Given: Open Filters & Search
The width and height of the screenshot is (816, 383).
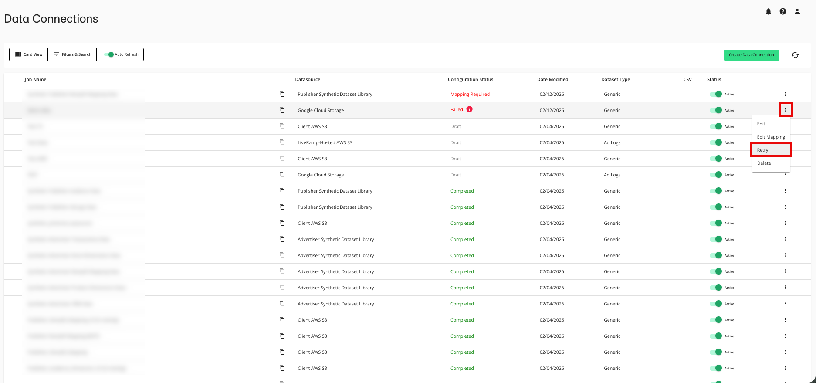Looking at the screenshot, I should tap(72, 54).
